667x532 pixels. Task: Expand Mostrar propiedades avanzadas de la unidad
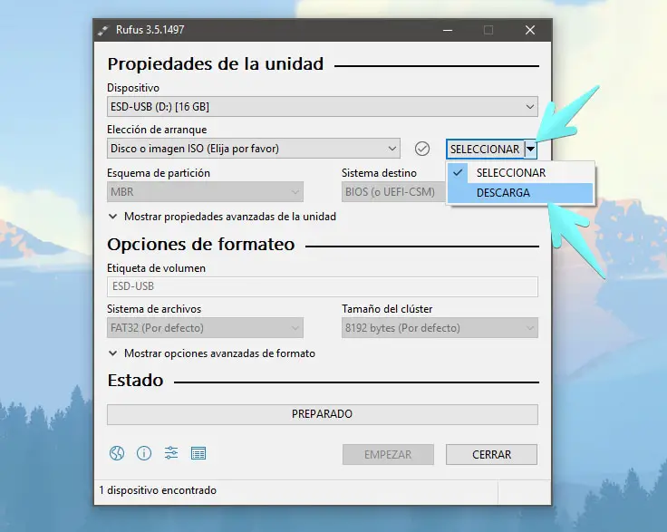(x=222, y=217)
